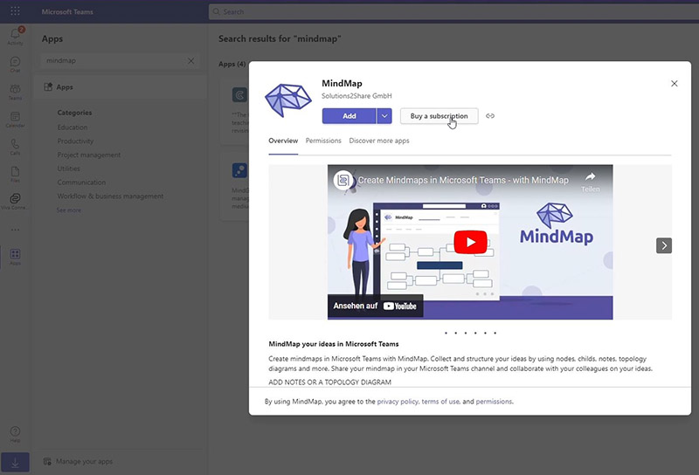Select the first carousel dot

coord(446,333)
